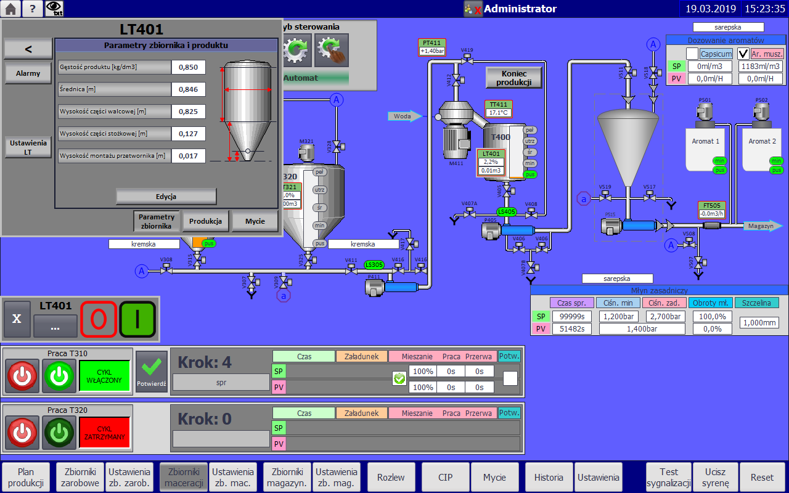Click the red O stop button for LT401
The image size is (789, 493).
pos(99,319)
